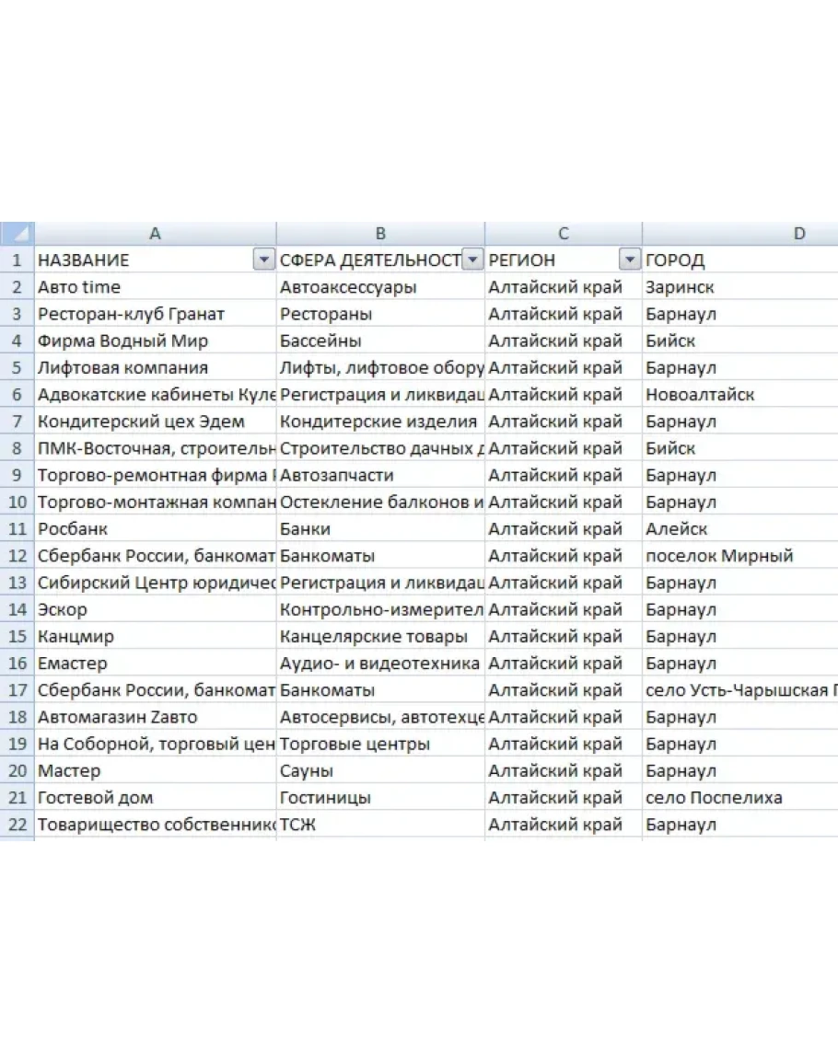This screenshot has width=838, height=1063.
Task: Click the Авто time cell
Action: click(x=155, y=287)
